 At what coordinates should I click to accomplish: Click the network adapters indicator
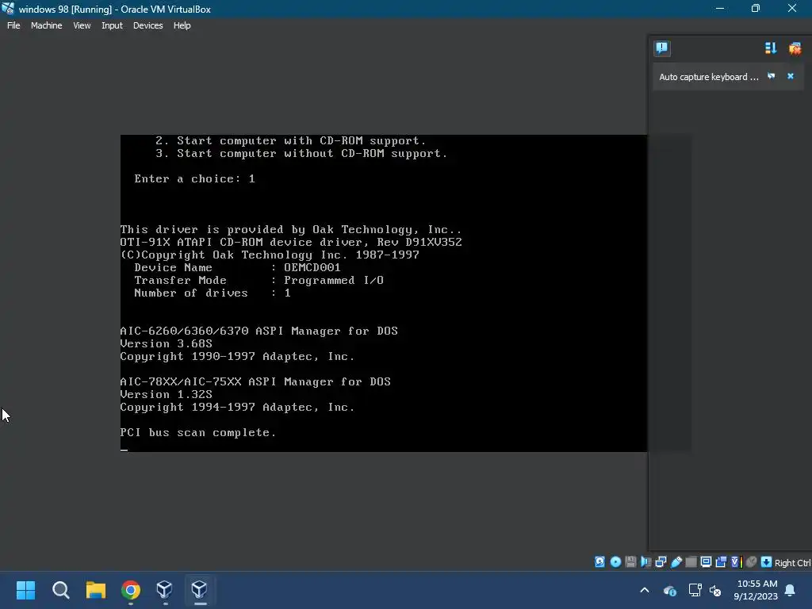click(x=661, y=562)
